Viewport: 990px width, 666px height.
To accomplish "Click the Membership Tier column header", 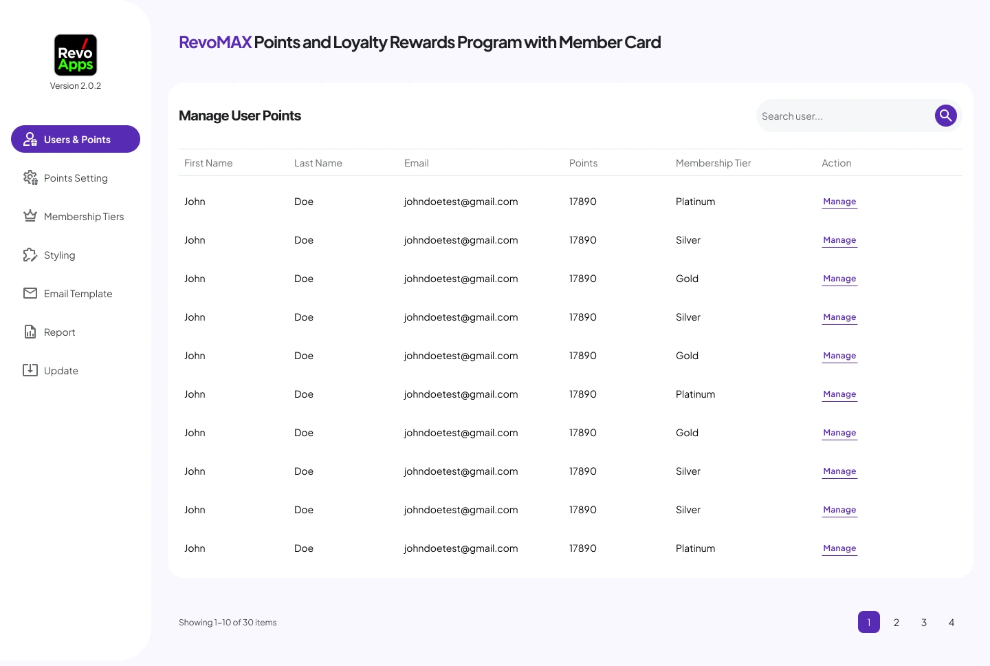I will 714,163.
